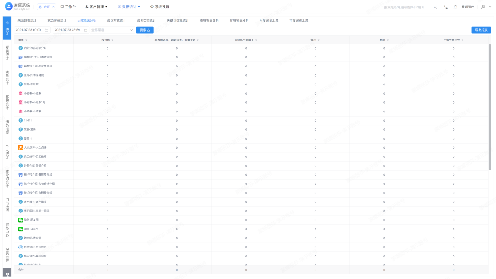The image size is (496, 279).
Task: Click the 合计 total row label
Action: tap(21, 270)
